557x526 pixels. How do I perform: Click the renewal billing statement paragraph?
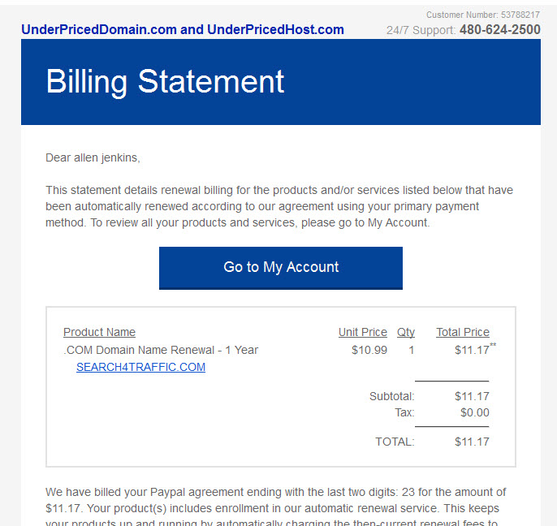(279, 206)
